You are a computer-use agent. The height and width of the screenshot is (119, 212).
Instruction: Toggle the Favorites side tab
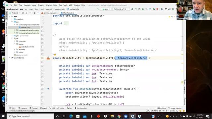[x=6, y=87]
